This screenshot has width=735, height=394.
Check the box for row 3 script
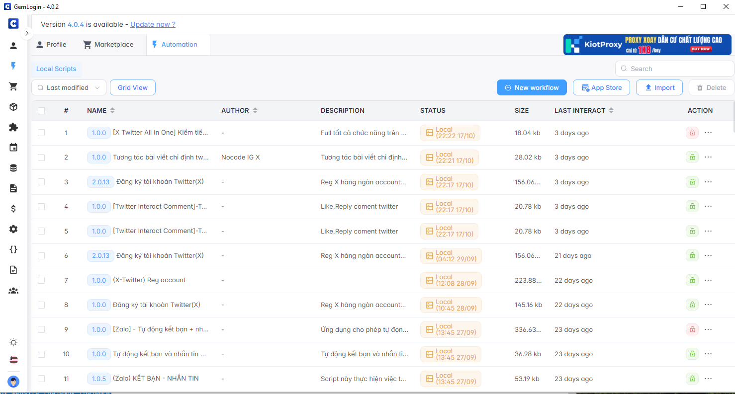[41, 182]
